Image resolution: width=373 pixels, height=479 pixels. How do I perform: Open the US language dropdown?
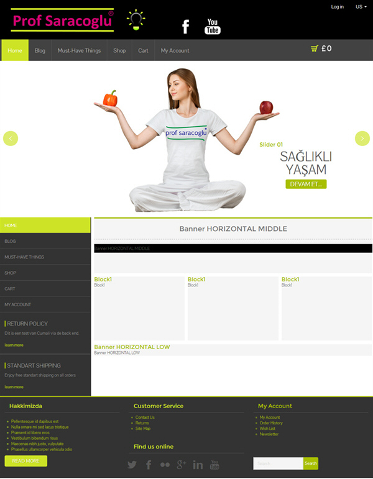pos(361,7)
